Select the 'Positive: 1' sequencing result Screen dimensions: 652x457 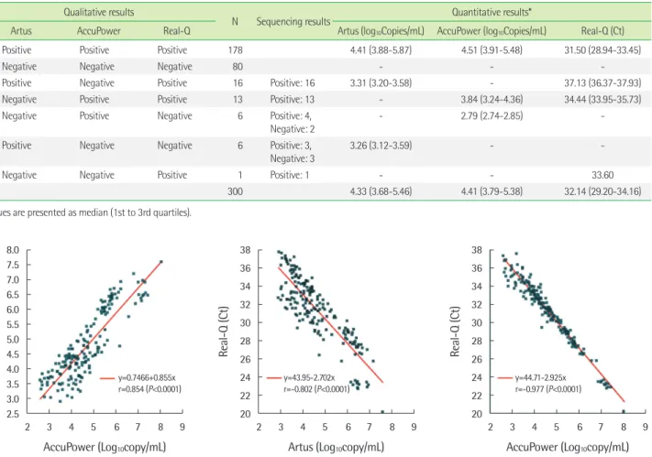coord(290,175)
